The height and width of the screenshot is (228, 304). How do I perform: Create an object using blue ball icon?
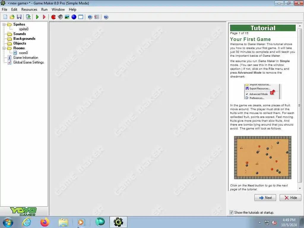(74, 17)
